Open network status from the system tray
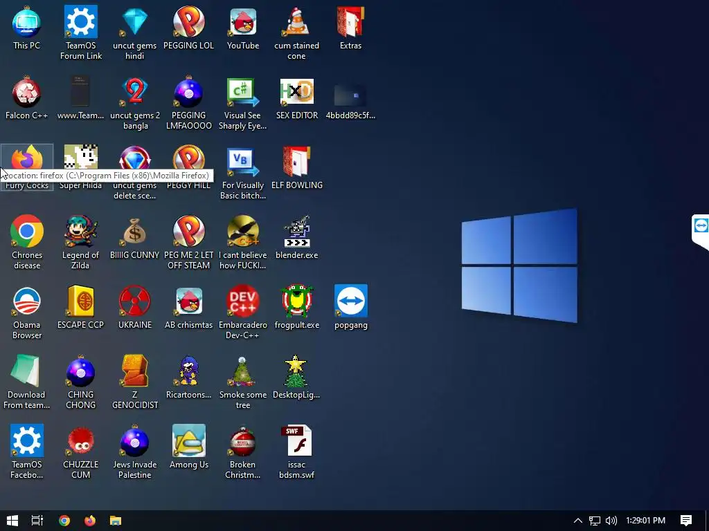The width and height of the screenshot is (709, 531). 595,521
